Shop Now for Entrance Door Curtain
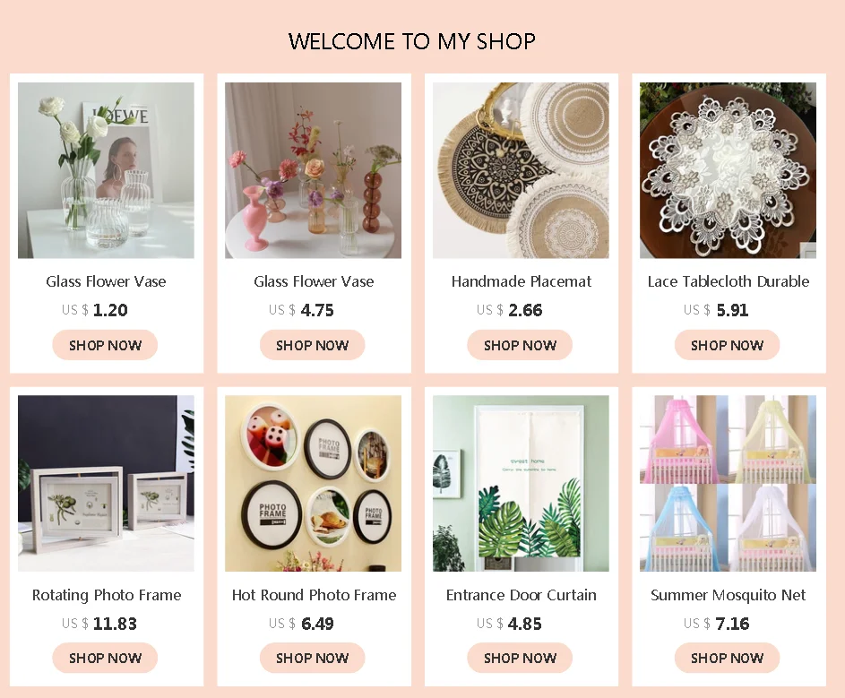This screenshot has width=845, height=698. click(x=520, y=658)
